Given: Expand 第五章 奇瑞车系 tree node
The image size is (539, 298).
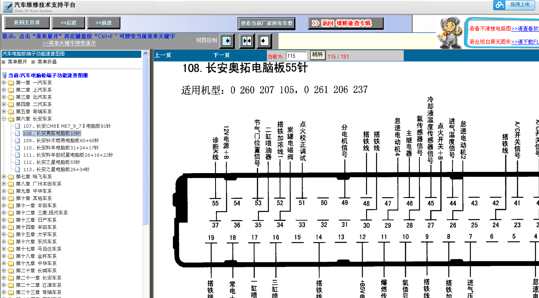Looking at the screenshot, I should tap(4, 112).
